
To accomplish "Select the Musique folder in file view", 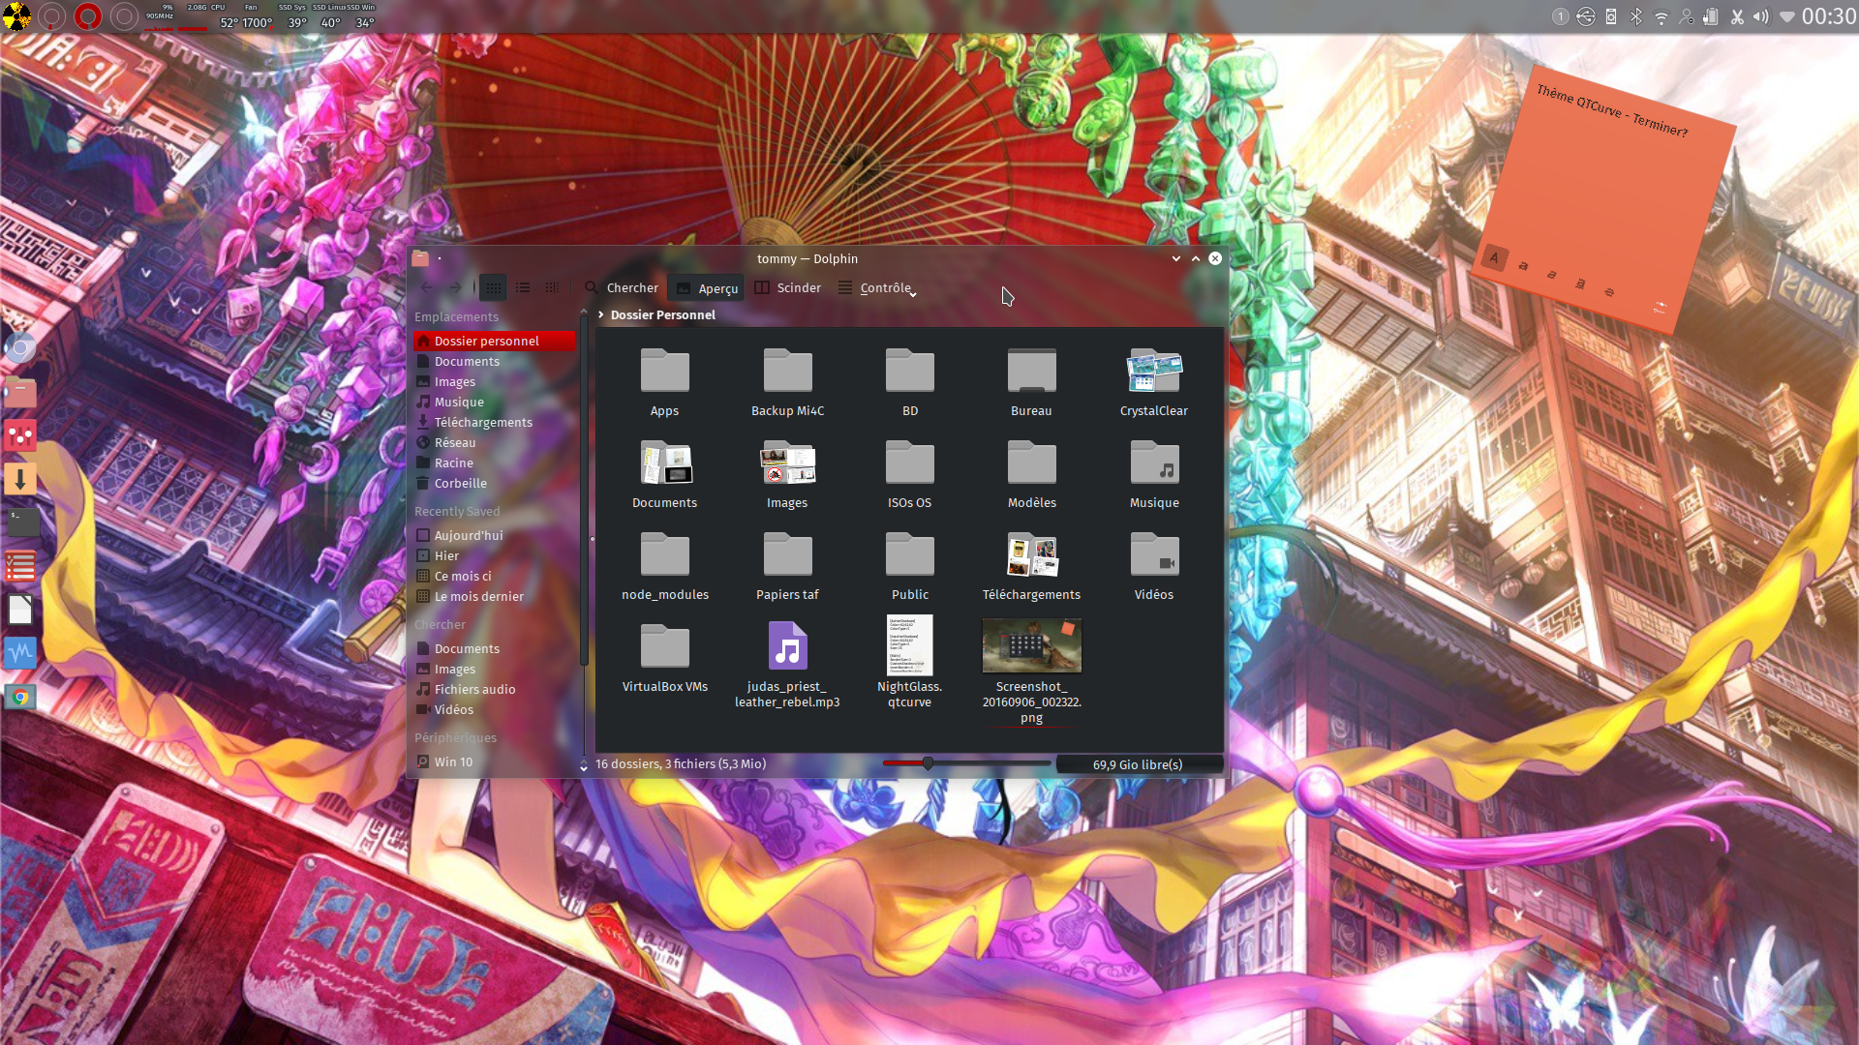I will (x=1154, y=474).
